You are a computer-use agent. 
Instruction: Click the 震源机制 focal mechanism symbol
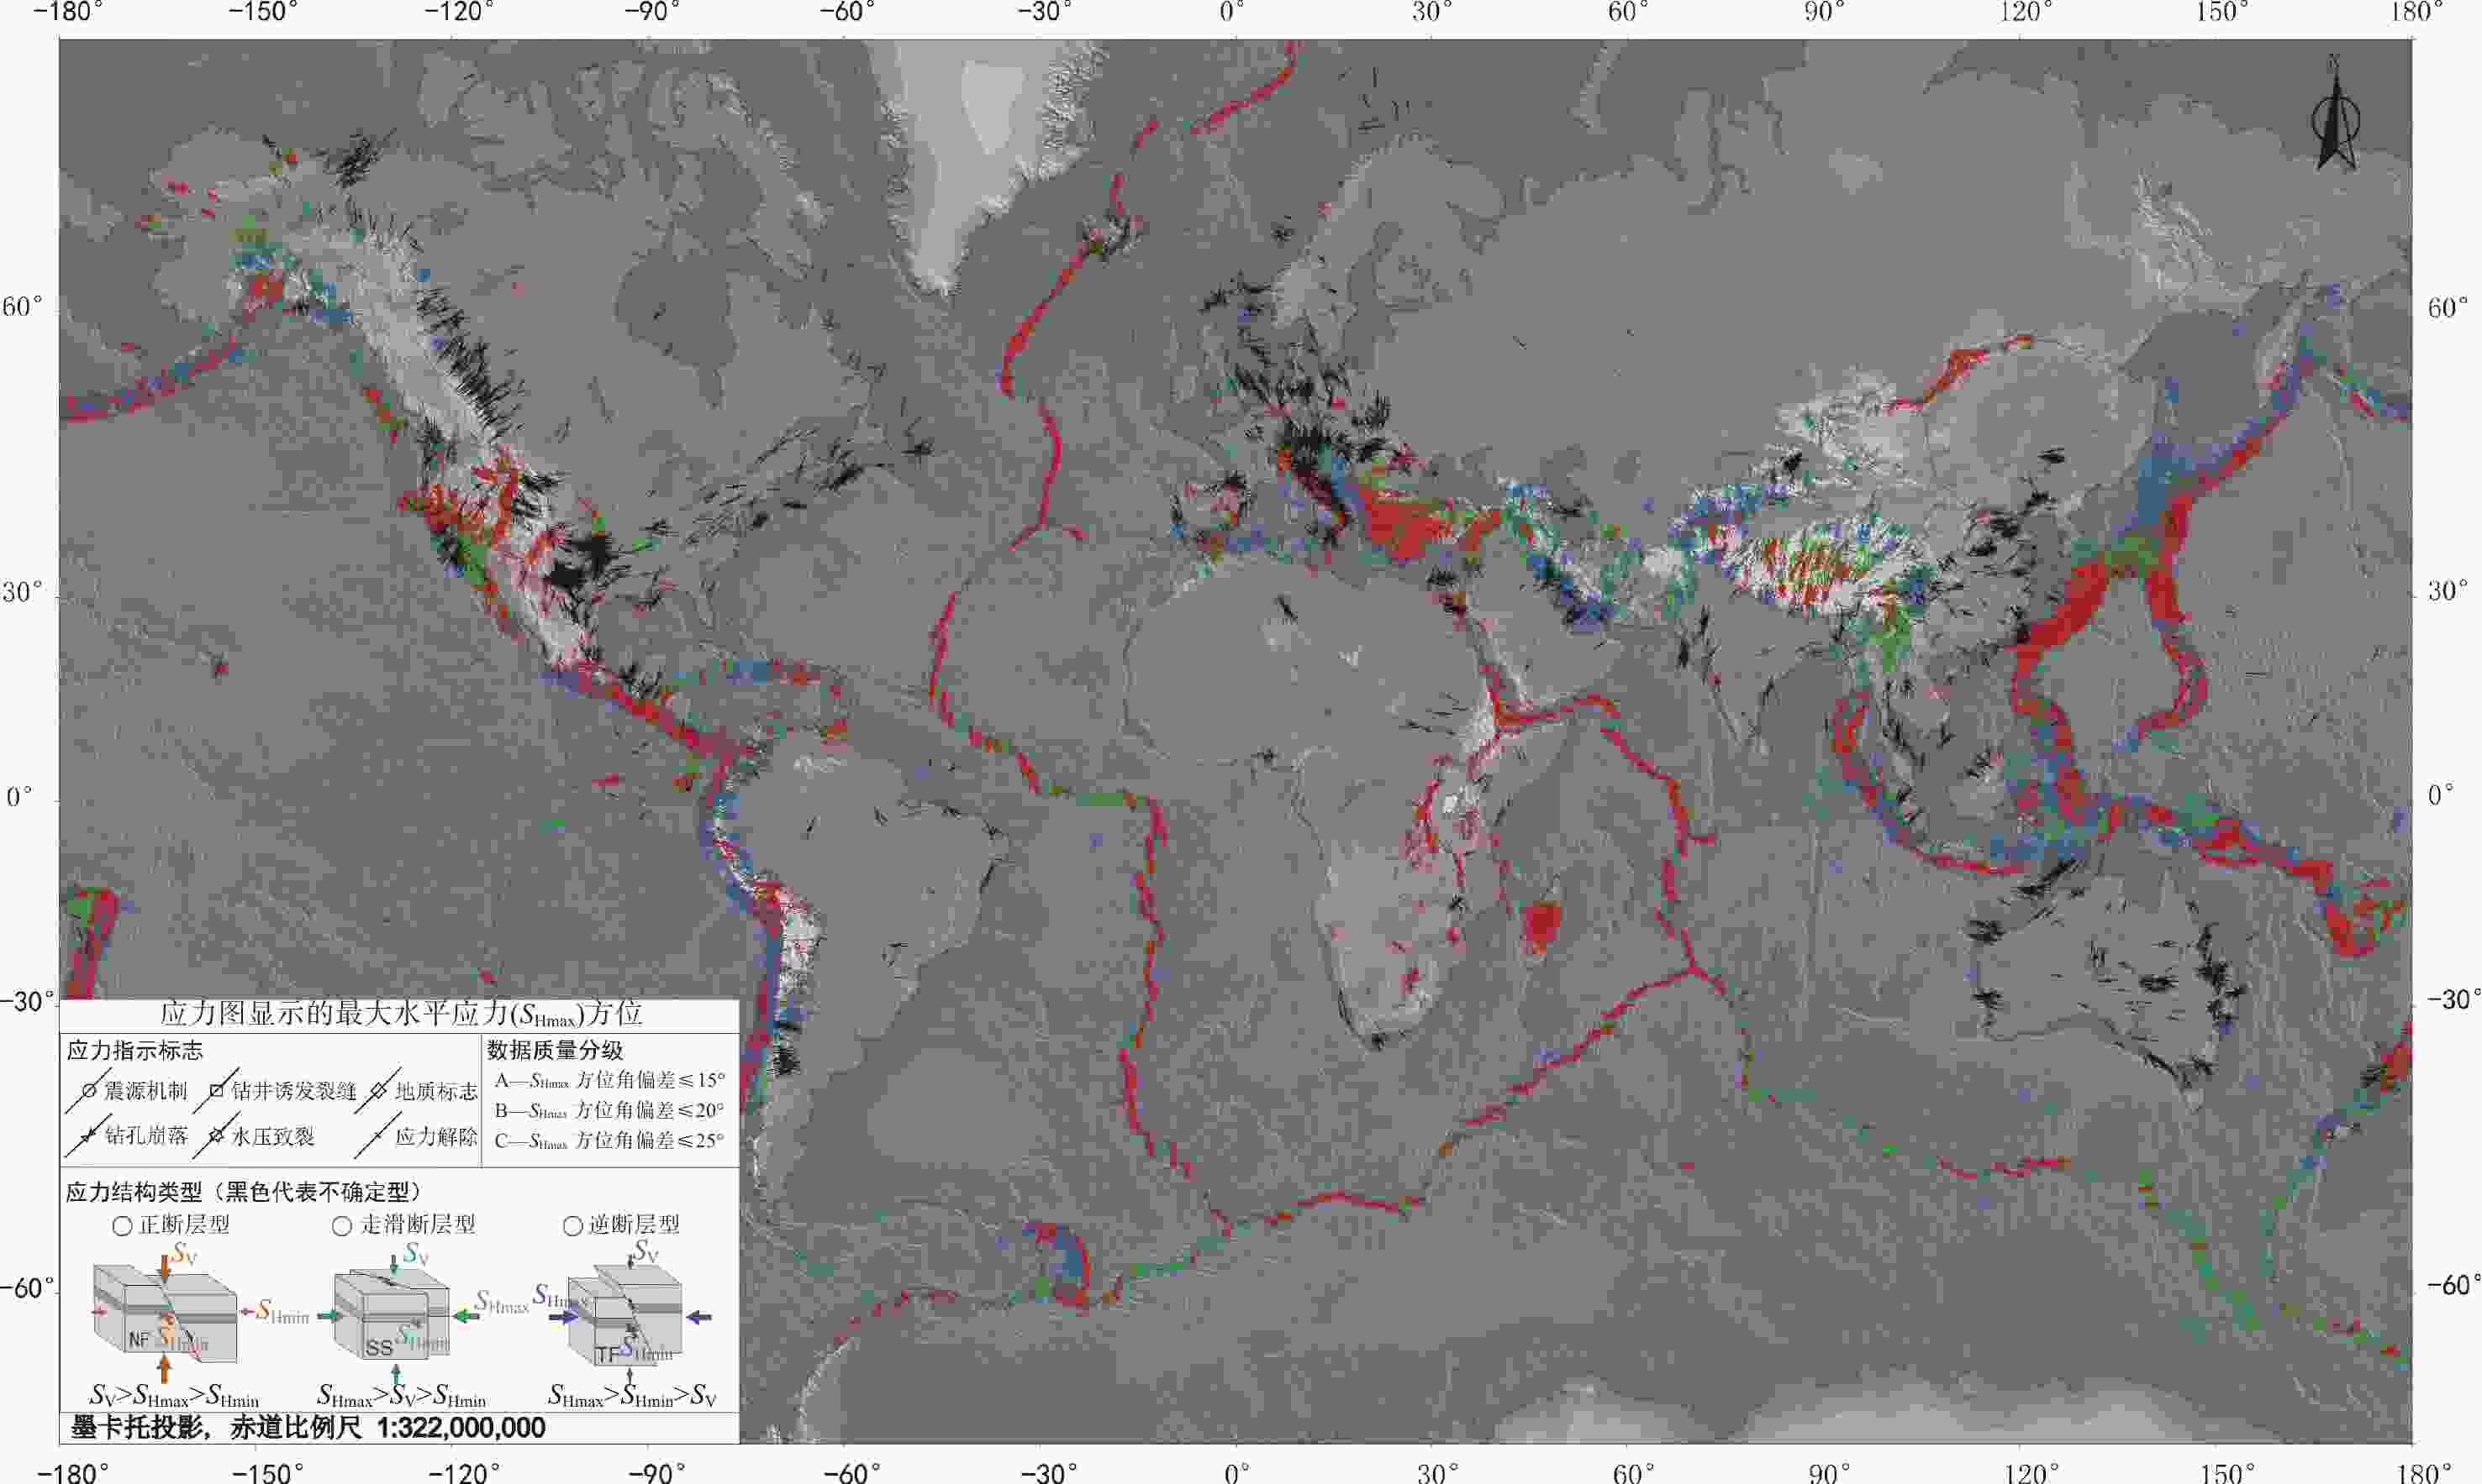pyautogui.click(x=88, y=1091)
